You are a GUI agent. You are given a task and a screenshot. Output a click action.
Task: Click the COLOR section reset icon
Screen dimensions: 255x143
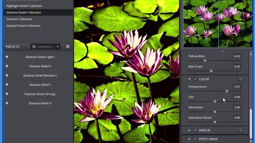240,79
